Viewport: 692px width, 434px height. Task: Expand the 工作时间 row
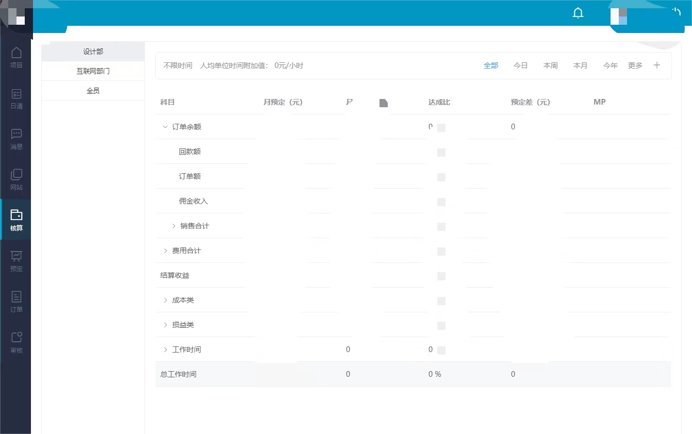click(165, 349)
